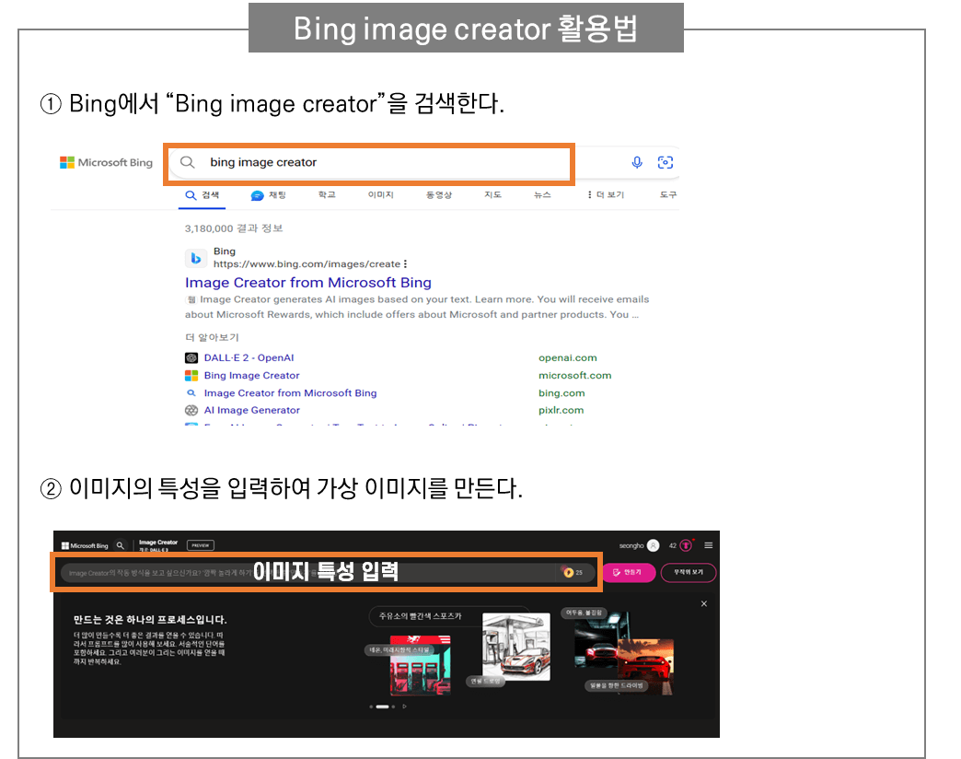Viewport: 961px width, 759px height.
Task: Click the '더 알아보기' heading
Action: coord(212,338)
